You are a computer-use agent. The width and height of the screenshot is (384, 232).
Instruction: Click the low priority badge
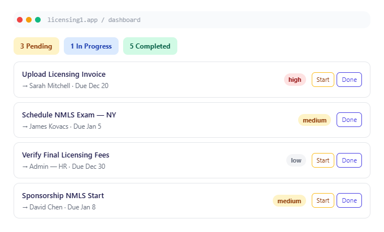[x=296, y=160]
